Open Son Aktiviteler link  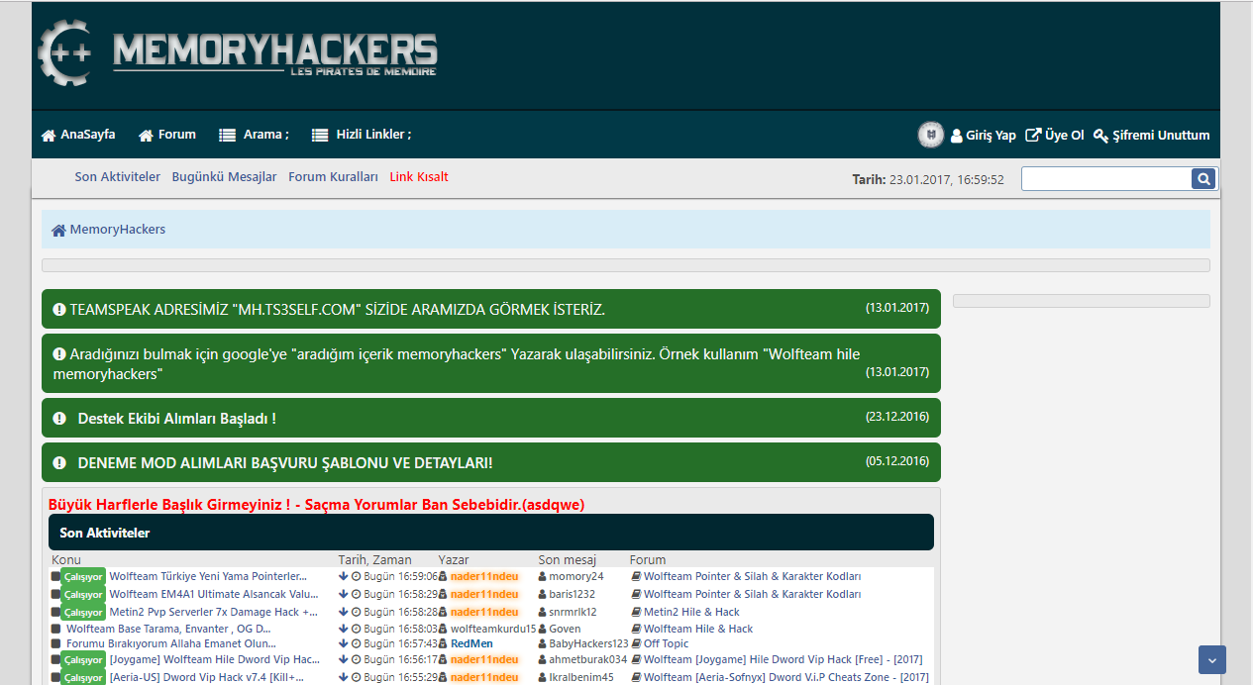point(117,177)
